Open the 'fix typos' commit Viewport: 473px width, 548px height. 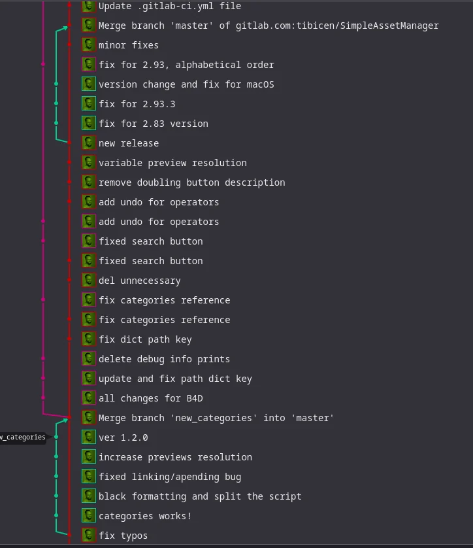[123, 536]
